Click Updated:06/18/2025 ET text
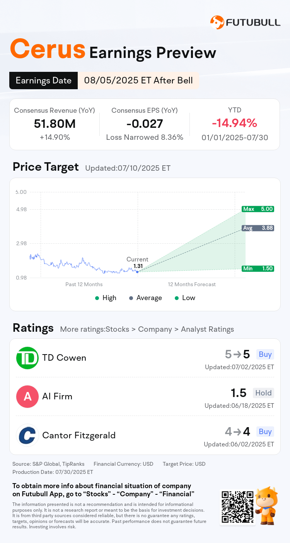This screenshot has width=290, height=543. tap(239, 406)
